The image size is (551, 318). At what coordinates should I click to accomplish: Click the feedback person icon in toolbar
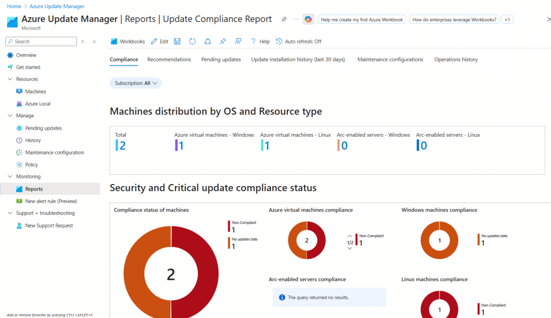(238, 41)
